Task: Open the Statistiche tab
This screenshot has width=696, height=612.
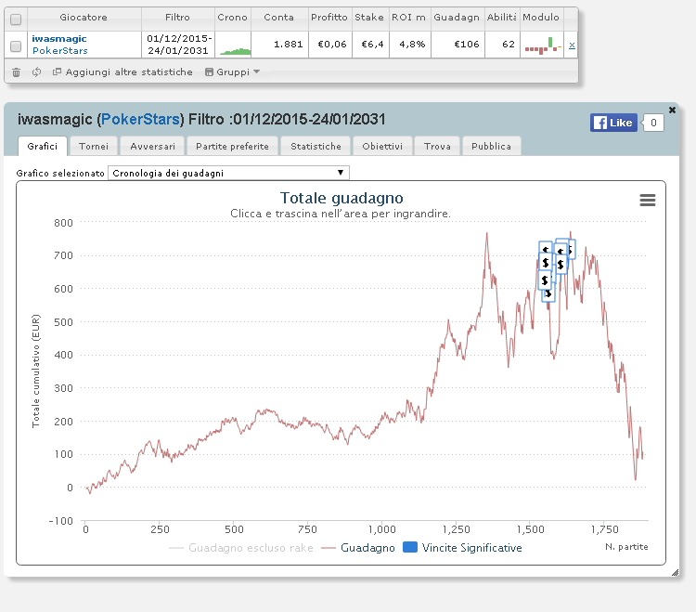Action: click(316, 146)
